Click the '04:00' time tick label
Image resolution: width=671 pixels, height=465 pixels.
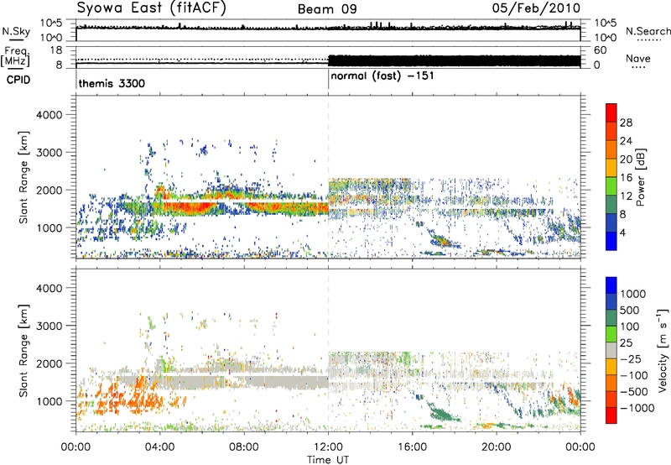(159, 447)
